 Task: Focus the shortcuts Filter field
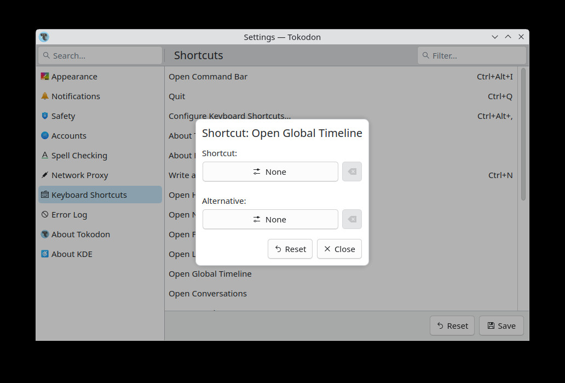(472, 55)
